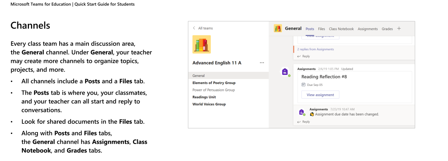Click the 7/23/19 10:47 AM timestamp
The image size is (448, 161).
(x=342, y=109)
